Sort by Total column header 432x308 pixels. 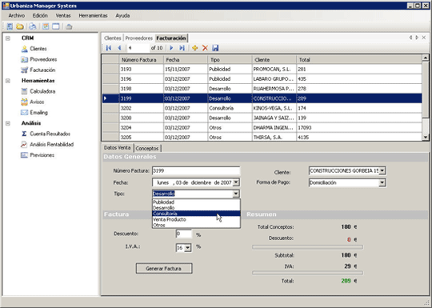click(359, 60)
